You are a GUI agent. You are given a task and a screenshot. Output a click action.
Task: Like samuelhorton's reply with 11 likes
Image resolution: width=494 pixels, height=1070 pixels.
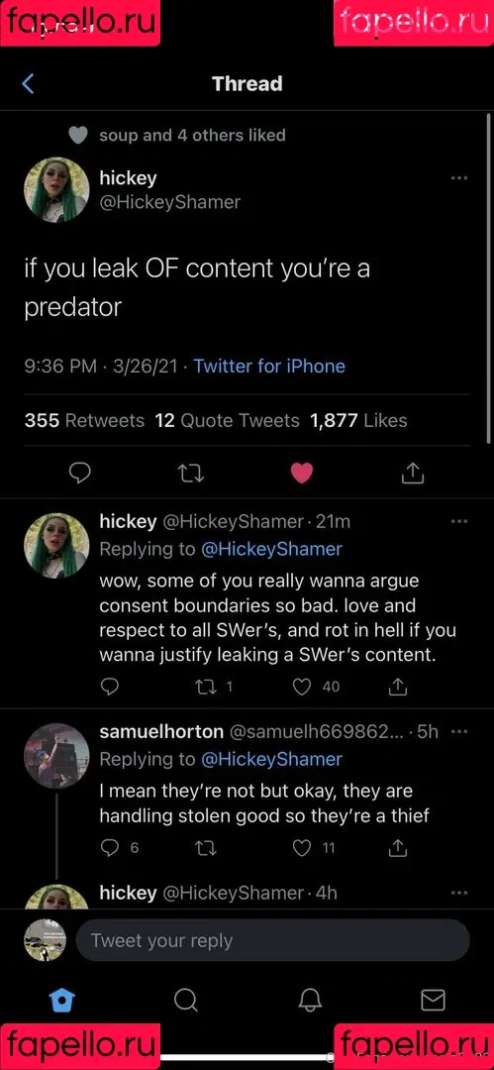(x=314, y=848)
